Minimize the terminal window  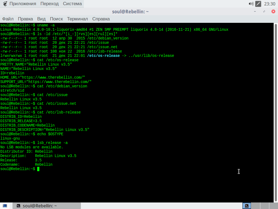coord(255,11)
